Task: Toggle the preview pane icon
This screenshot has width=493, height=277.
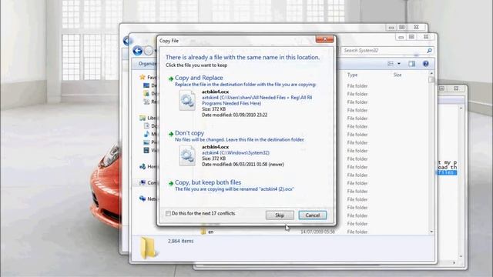Action: pos(411,64)
